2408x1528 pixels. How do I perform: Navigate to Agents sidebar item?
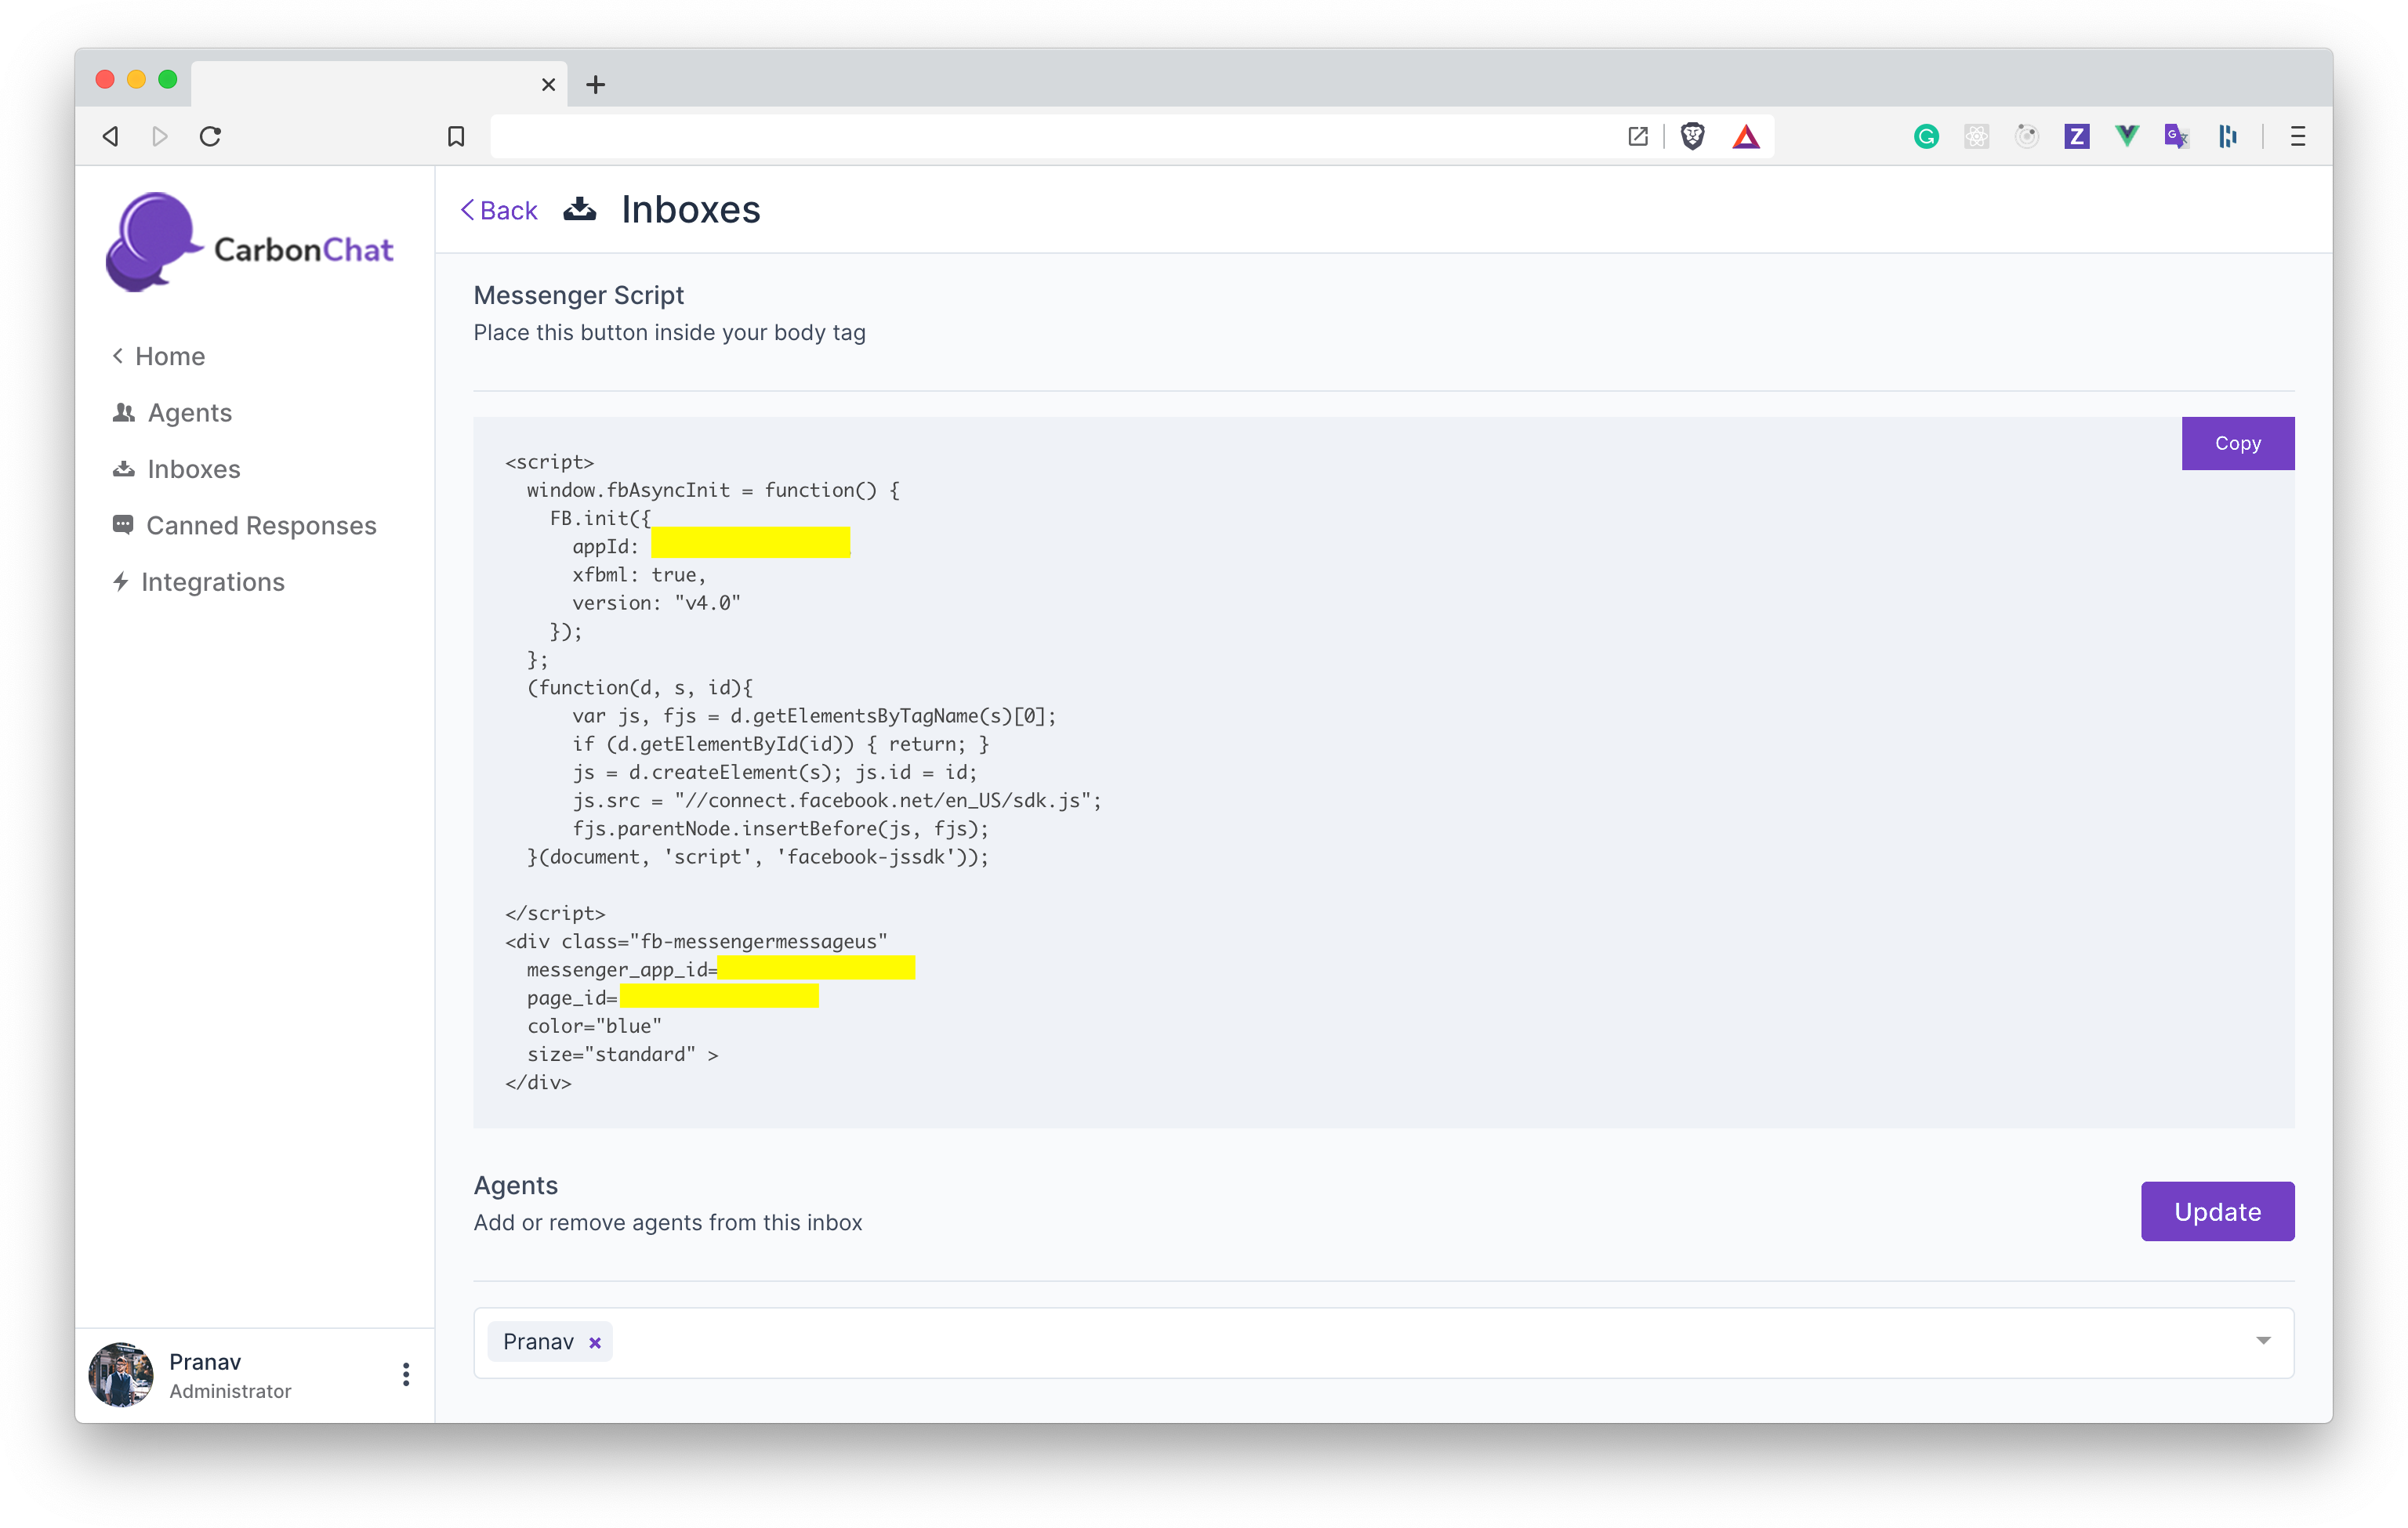tap(189, 413)
